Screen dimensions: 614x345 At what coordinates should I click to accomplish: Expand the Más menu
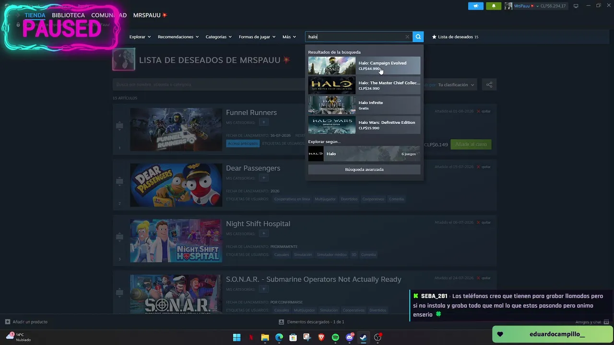[x=289, y=37]
